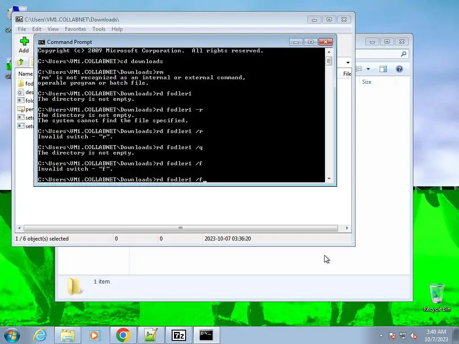Click the up-folder icon in 7-Zip
459x344 pixels.
pyautogui.click(x=21, y=62)
